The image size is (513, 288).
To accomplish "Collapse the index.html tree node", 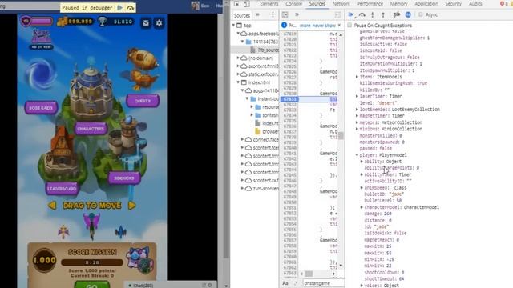I will tap(238, 82).
